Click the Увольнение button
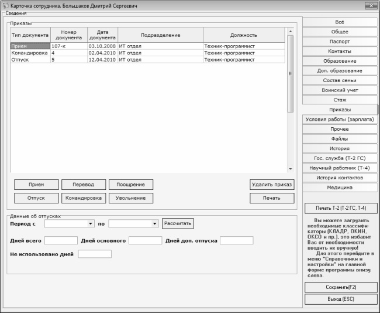380x313 pixels. coord(131,198)
